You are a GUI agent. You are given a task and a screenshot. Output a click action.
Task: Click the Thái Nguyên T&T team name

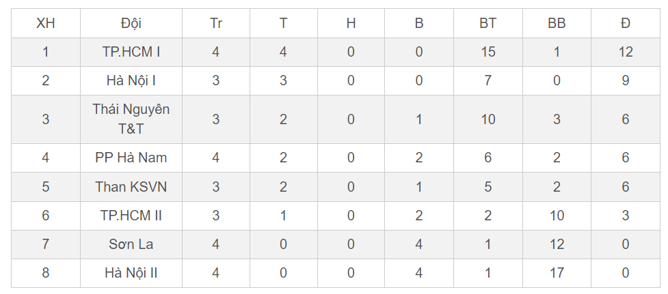click(x=131, y=119)
